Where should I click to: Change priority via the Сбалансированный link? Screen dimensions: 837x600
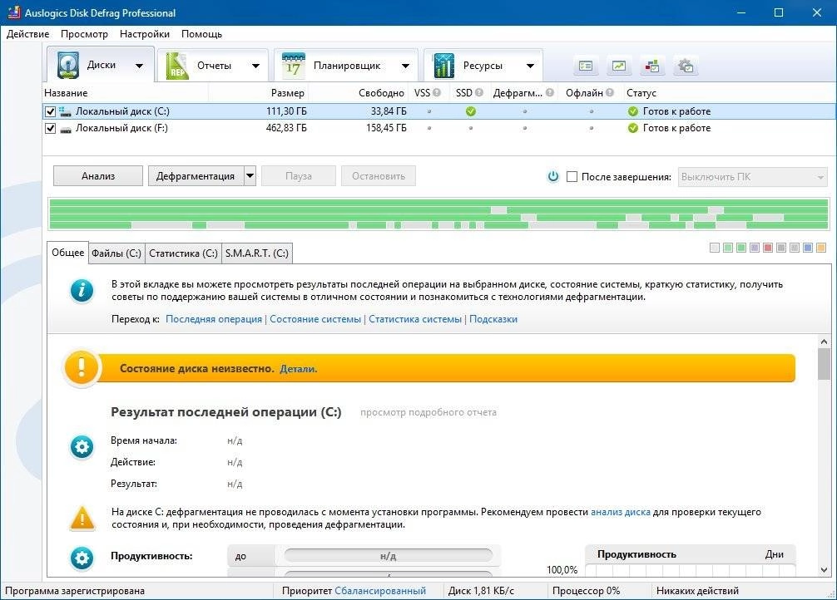pos(380,591)
